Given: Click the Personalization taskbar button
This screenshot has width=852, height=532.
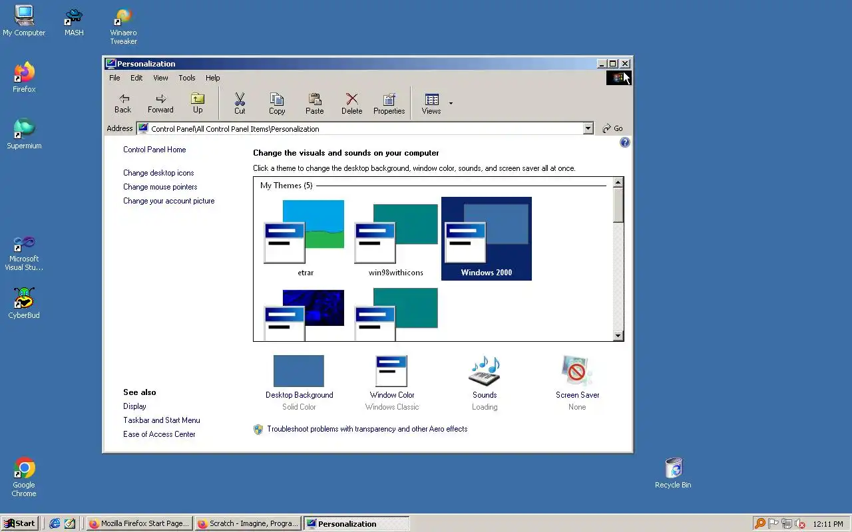Looking at the screenshot, I should pyautogui.click(x=356, y=523).
